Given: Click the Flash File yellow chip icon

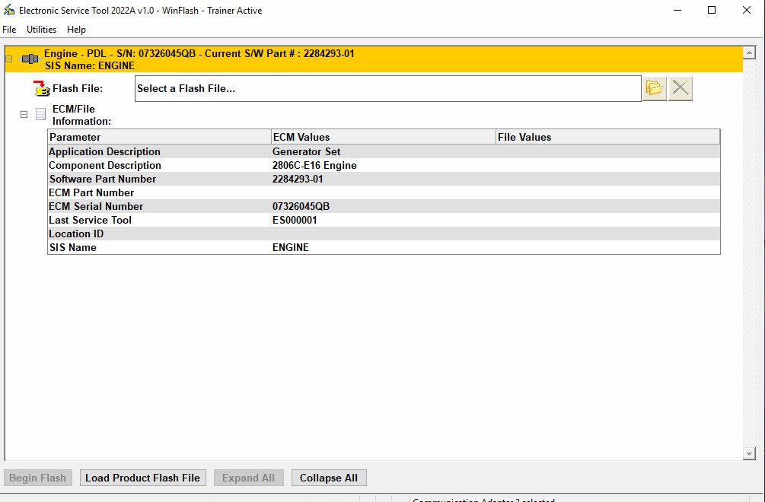Looking at the screenshot, I should click(x=42, y=88).
